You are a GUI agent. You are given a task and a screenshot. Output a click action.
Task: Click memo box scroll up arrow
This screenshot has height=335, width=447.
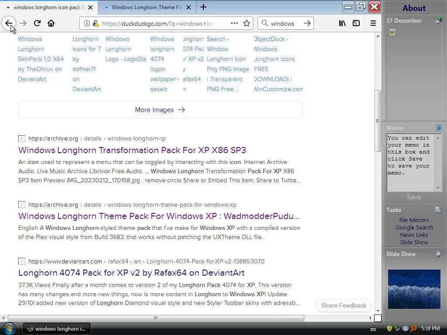(438, 138)
